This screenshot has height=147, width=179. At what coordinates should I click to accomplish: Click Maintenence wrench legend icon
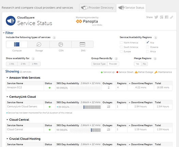coord(156,72)
